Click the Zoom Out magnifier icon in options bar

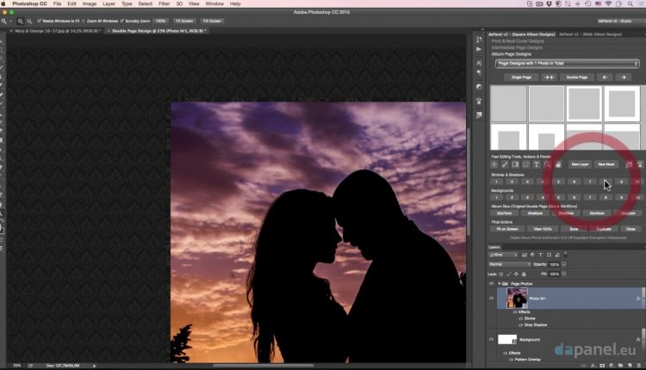(x=29, y=21)
